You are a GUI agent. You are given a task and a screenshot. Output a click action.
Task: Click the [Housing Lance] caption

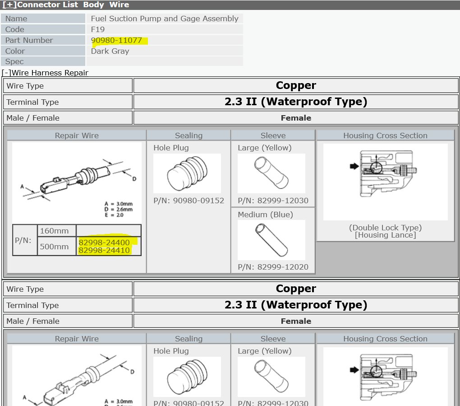point(385,235)
